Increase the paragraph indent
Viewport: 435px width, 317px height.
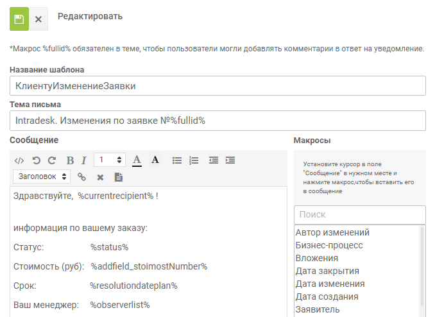click(230, 160)
